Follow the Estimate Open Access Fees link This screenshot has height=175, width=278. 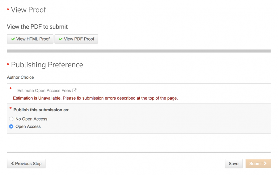tap(44, 90)
